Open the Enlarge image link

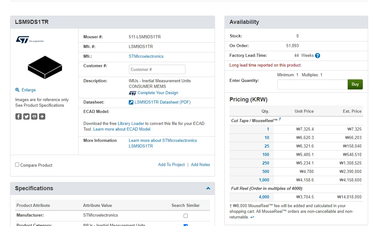click(29, 90)
